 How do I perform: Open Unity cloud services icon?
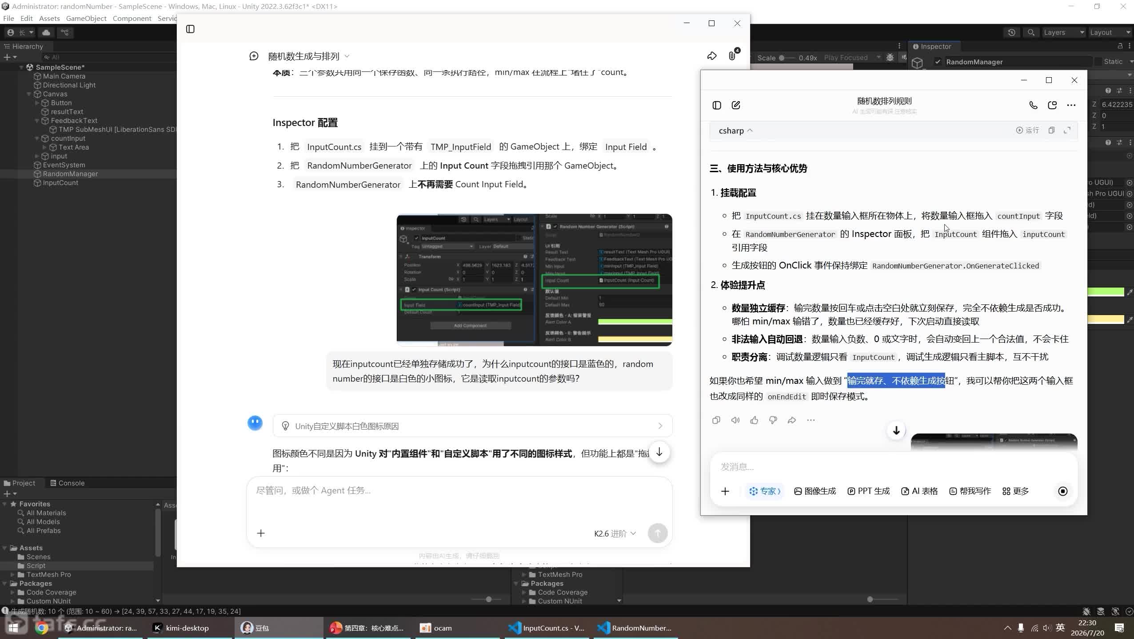coord(46,32)
